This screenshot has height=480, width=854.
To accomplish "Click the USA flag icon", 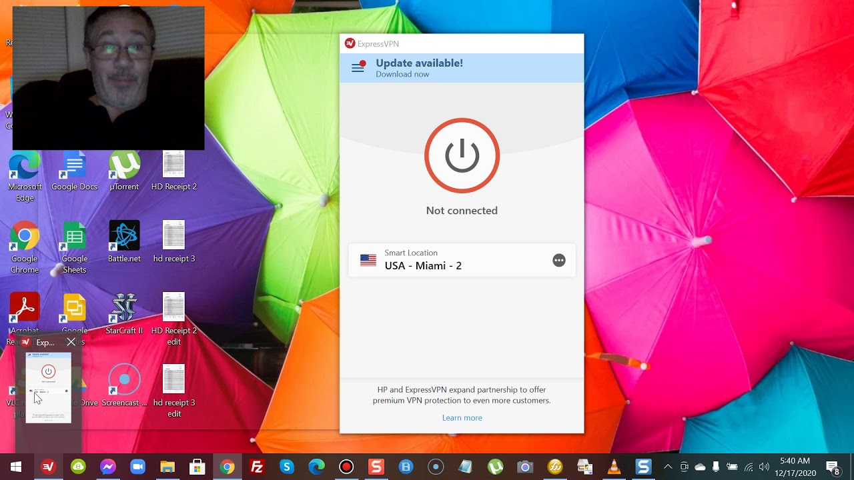I will pos(368,261).
